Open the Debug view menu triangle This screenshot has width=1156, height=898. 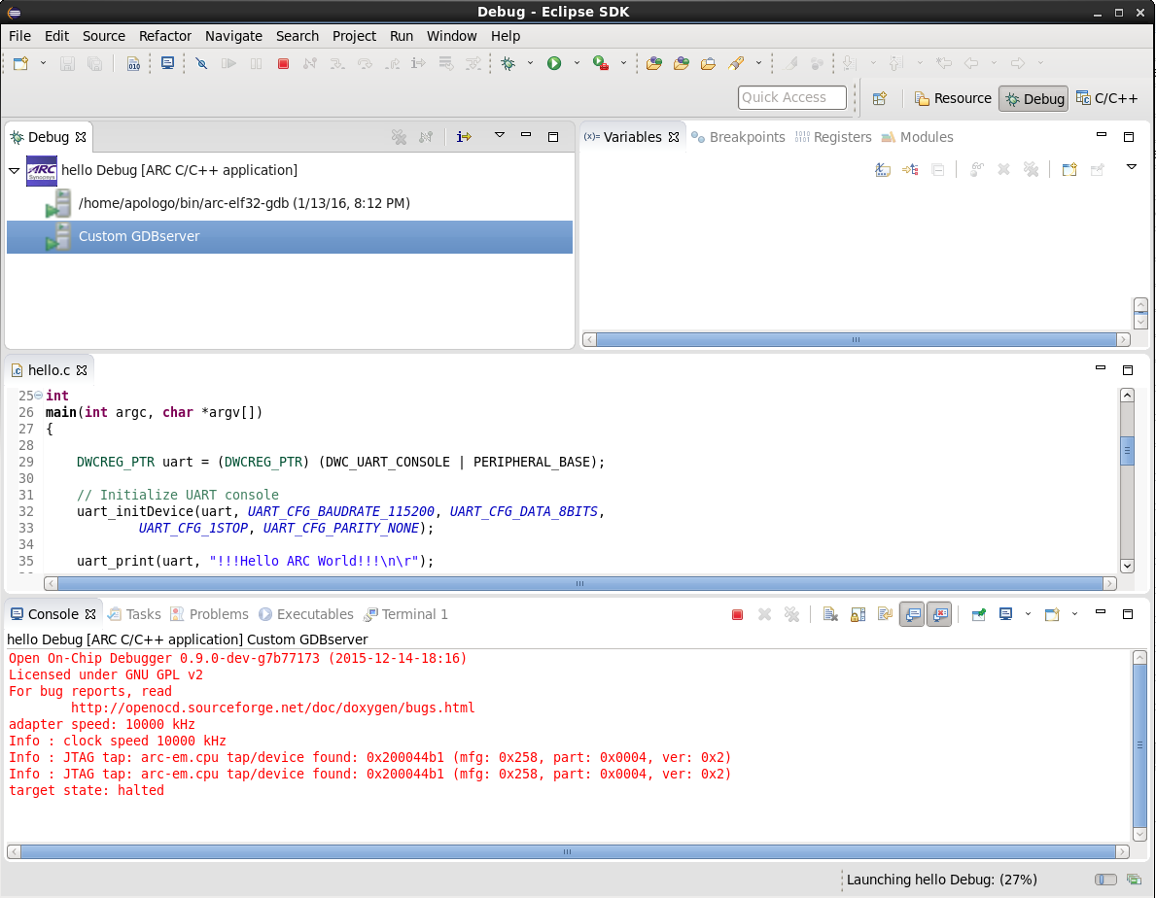pos(499,135)
